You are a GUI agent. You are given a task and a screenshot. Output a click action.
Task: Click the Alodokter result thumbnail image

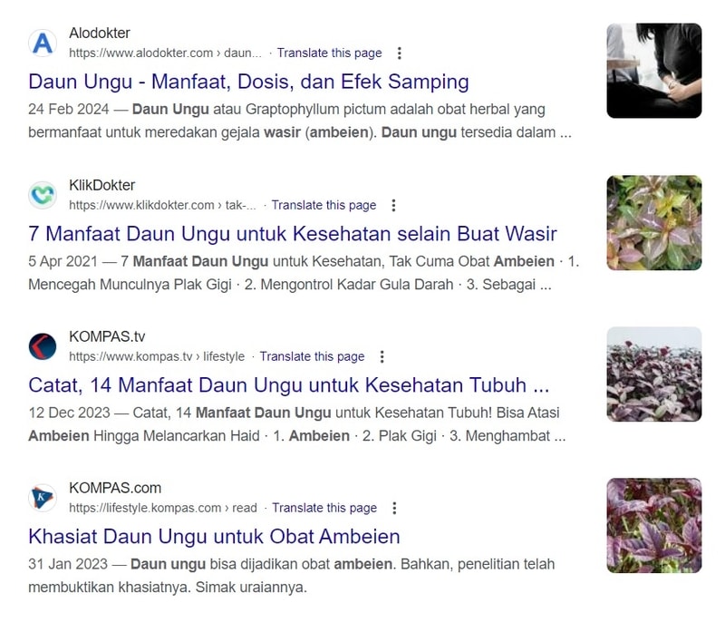pyautogui.click(x=654, y=71)
